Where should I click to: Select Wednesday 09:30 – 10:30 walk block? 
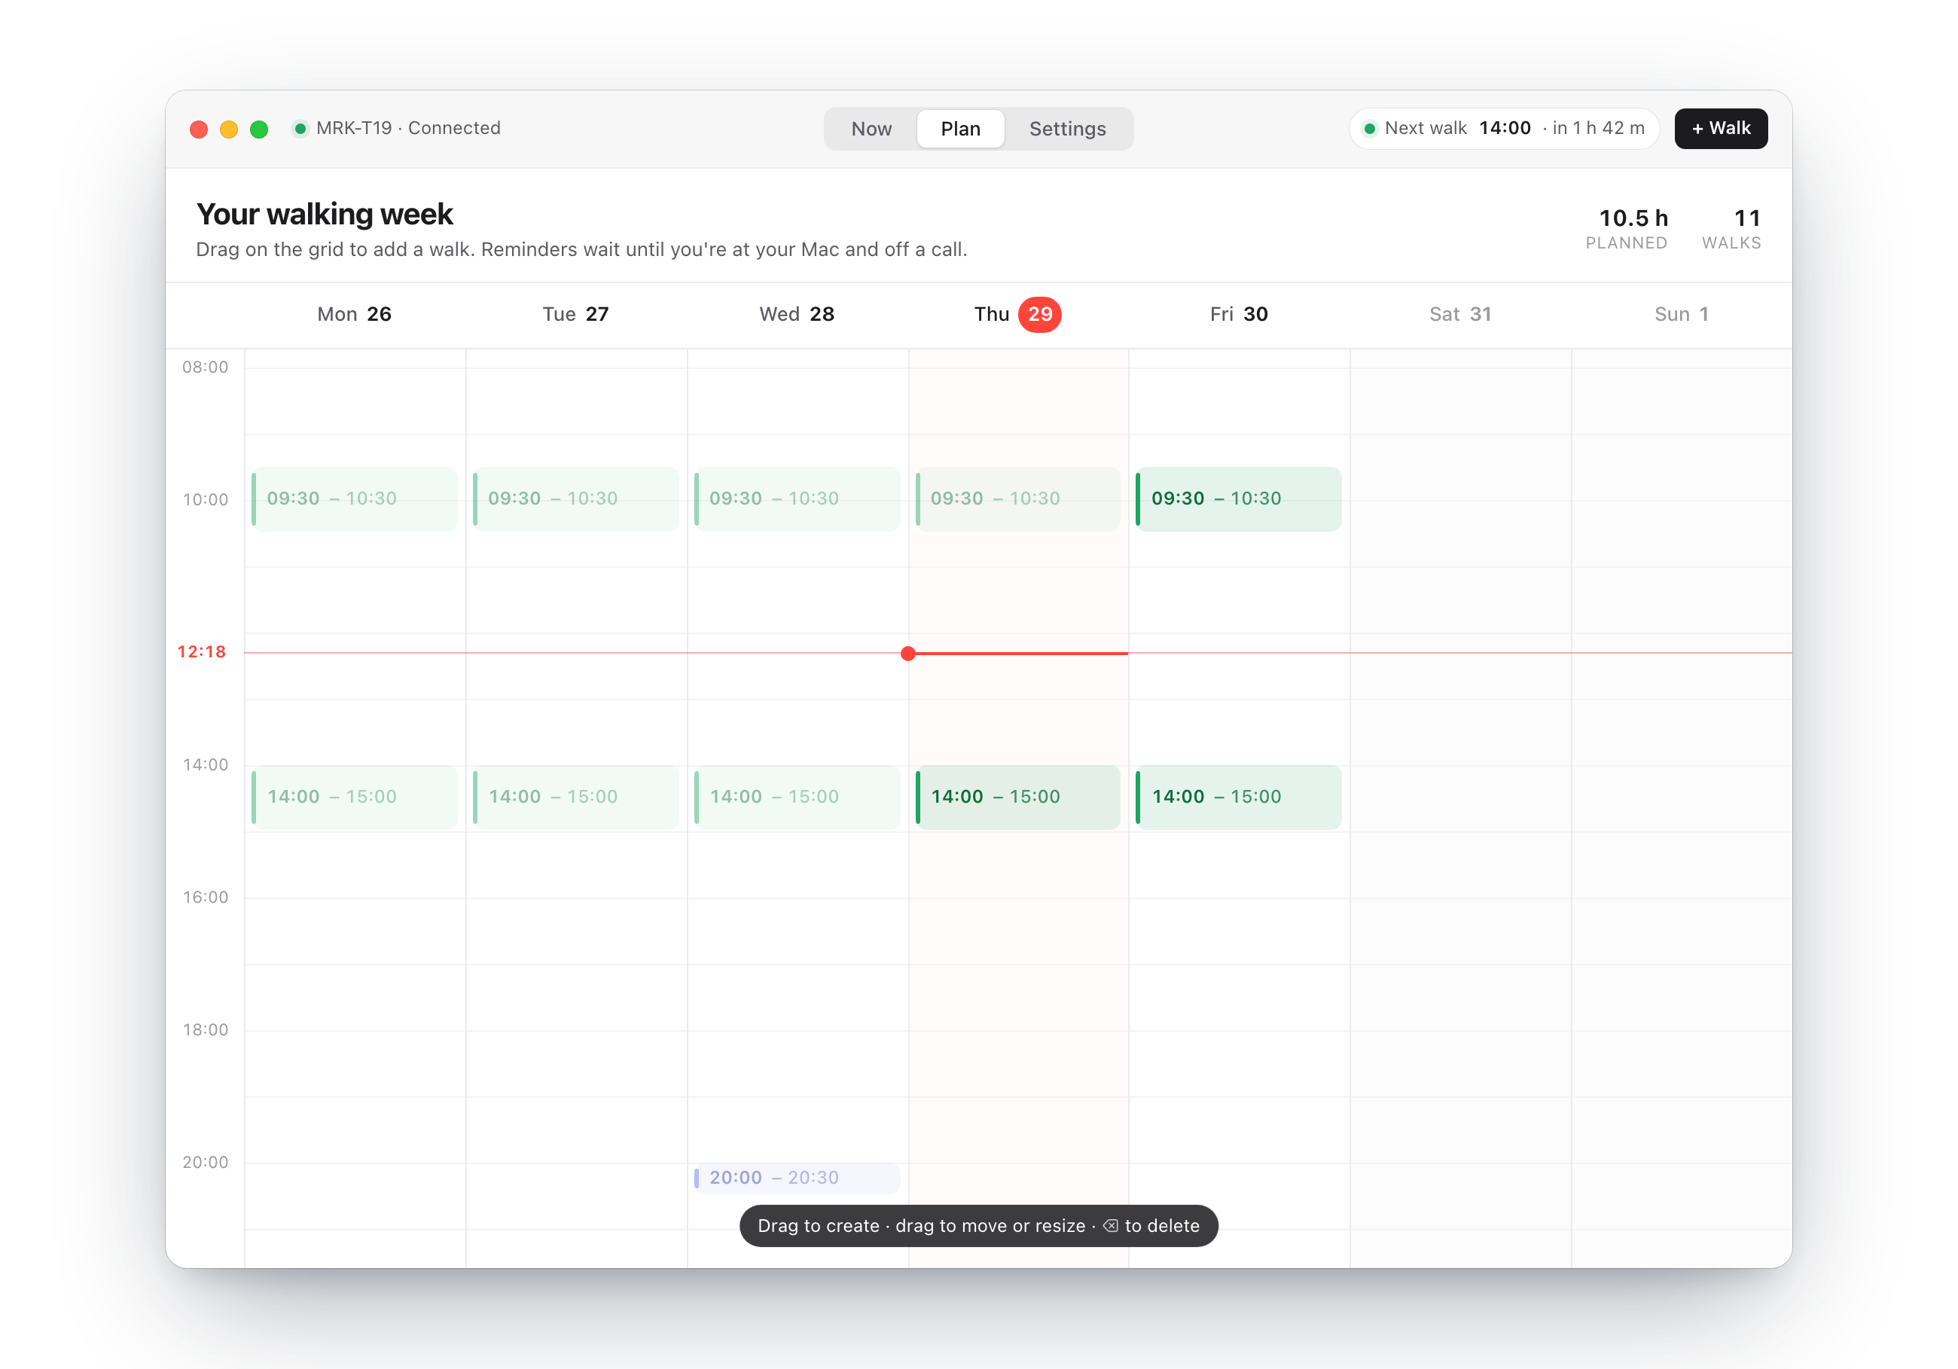[x=797, y=499]
